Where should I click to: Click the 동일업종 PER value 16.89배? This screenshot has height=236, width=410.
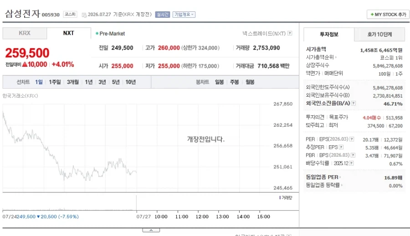[393, 177]
